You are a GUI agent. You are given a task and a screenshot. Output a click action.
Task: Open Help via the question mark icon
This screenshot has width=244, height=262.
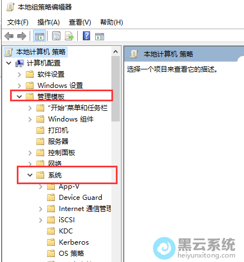(86, 36)
